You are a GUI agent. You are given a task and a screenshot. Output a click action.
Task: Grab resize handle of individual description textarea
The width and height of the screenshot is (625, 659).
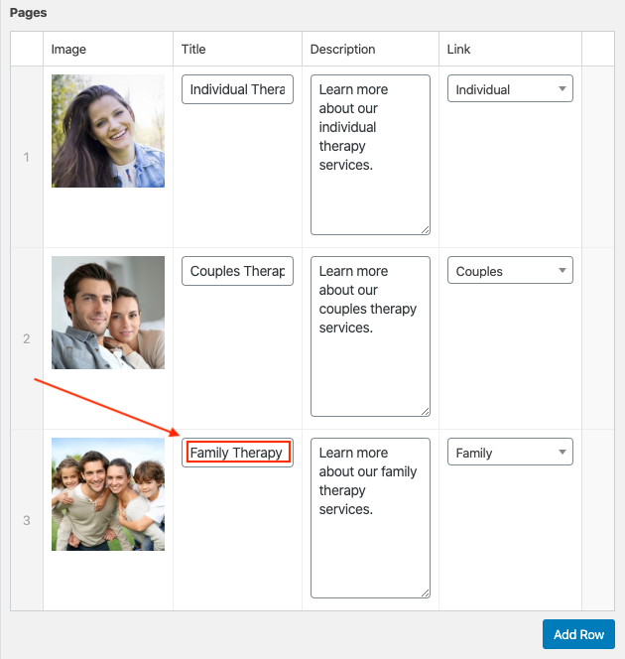coord(425,229)
